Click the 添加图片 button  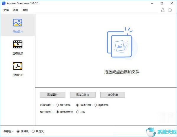(x=52, y=95)
